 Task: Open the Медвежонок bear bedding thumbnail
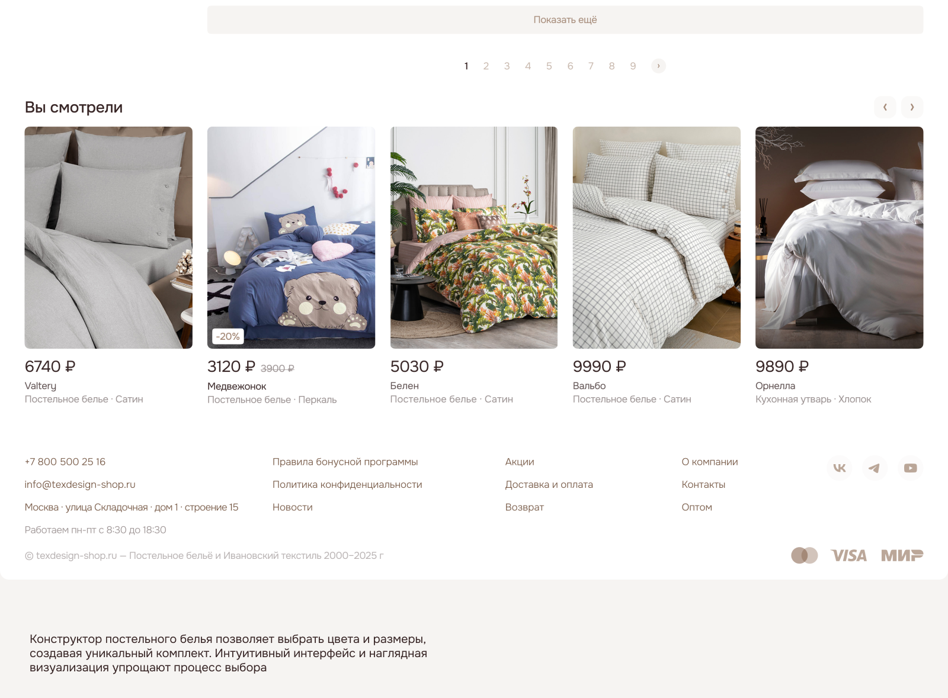point(291,237)
